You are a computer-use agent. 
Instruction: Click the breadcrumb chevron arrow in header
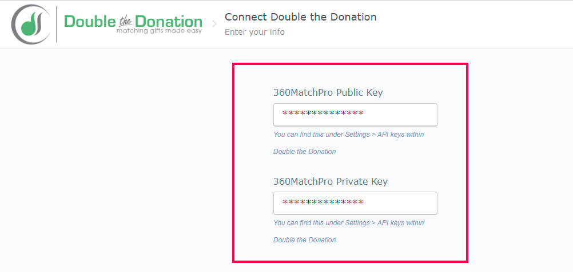click(215, 24)
